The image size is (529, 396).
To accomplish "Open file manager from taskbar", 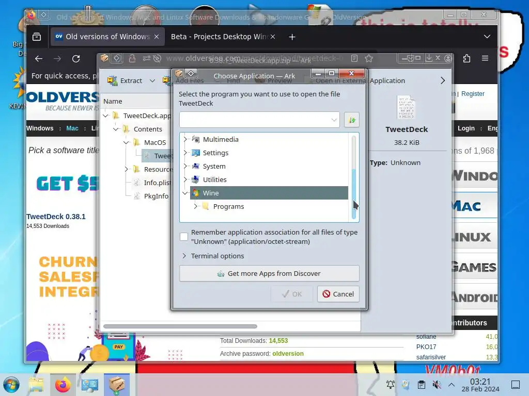I will [x=36, y=385].
